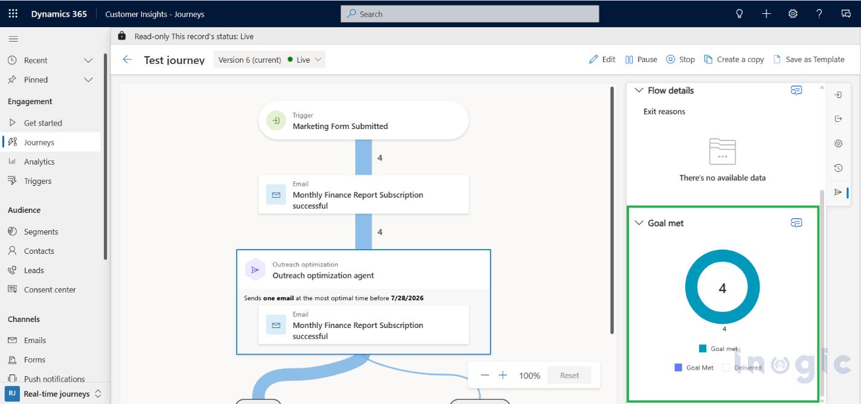Open the journey settings gear in the side rail

[x=838, y=144]
